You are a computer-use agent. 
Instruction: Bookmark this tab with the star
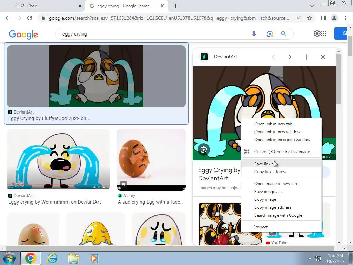coord(310,18)
